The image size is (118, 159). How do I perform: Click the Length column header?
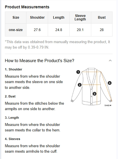(x=59, y=18)
